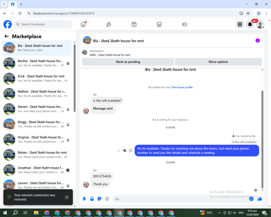Reload the page with the browser refresh icon
Image resolution: width=271 pixels, height=217 pixels.
click(20, 14)
